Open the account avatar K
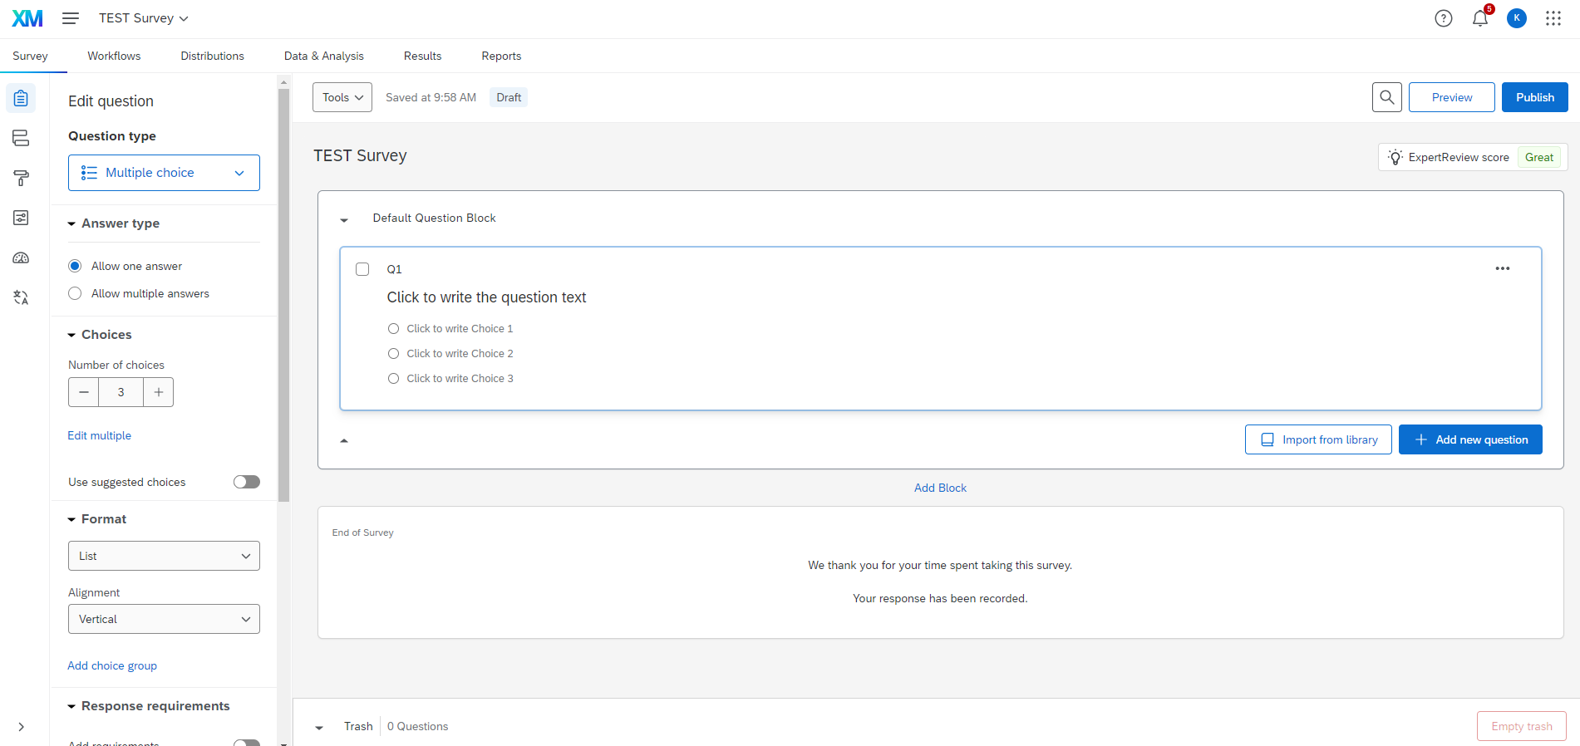Image resolution: width=1580 pixels, height=746 pixels. click(x=1517, y=18)
